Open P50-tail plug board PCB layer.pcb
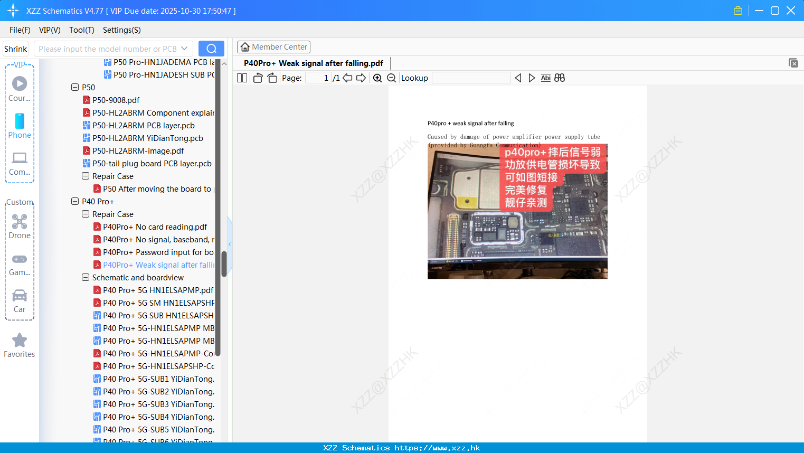This screenshot has width=804, height=453. click(152, 163)
